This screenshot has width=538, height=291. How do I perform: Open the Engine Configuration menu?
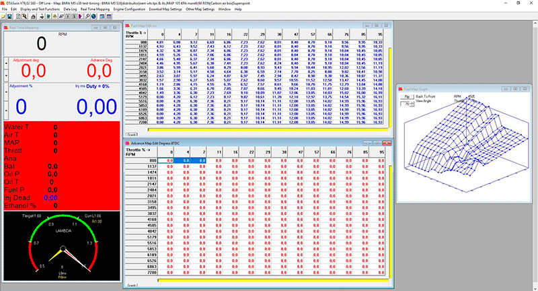(129, 9)
